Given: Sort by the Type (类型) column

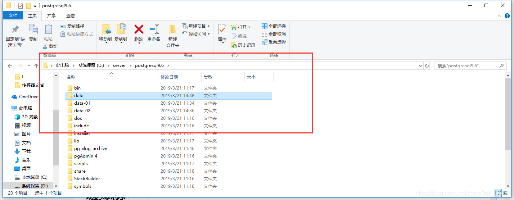Looking at the screenshot, I should 223,77.
